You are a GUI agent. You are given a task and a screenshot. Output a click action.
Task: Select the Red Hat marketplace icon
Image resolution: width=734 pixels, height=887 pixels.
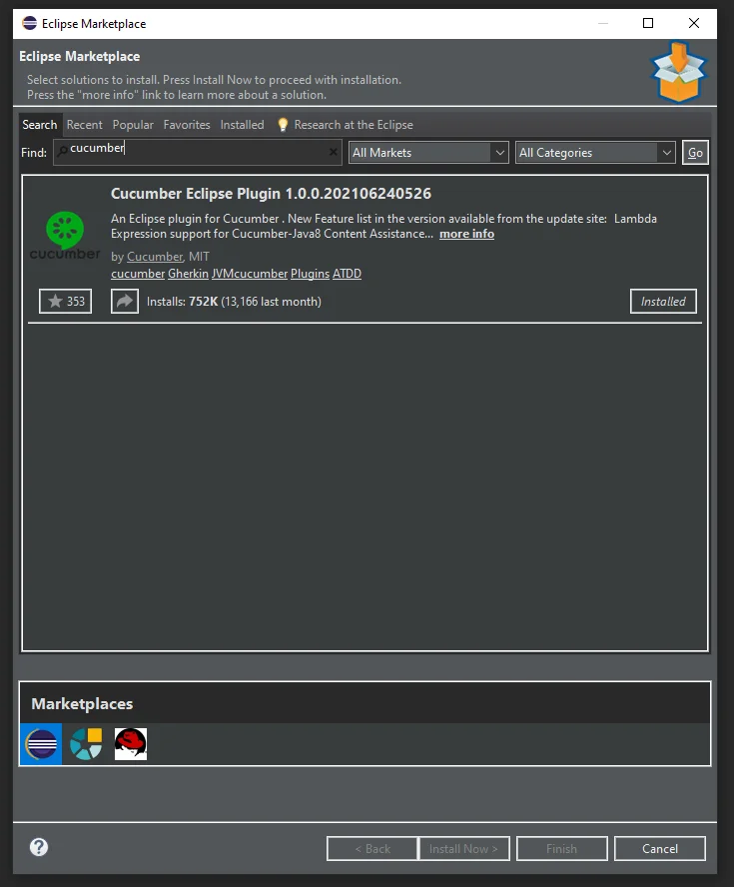tap(131, 744)
